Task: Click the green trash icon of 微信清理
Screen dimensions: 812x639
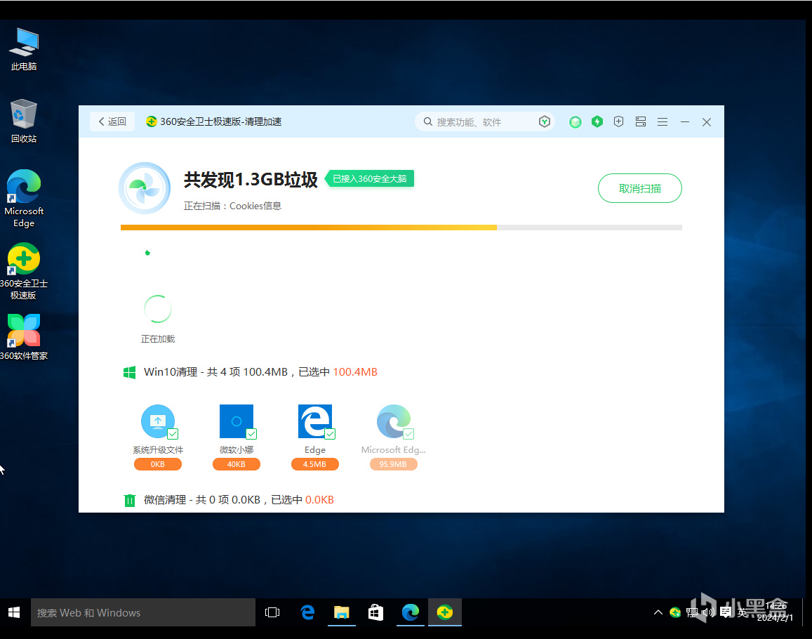Action: [129, 500]
